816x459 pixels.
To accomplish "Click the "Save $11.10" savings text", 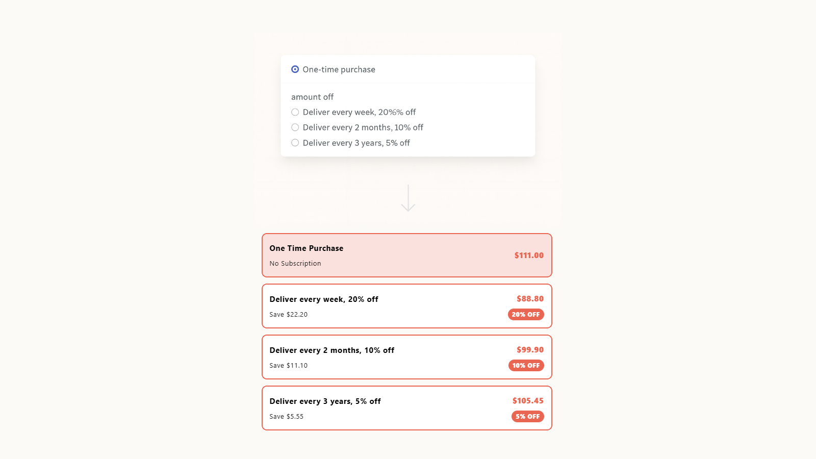I will (289, 366).
